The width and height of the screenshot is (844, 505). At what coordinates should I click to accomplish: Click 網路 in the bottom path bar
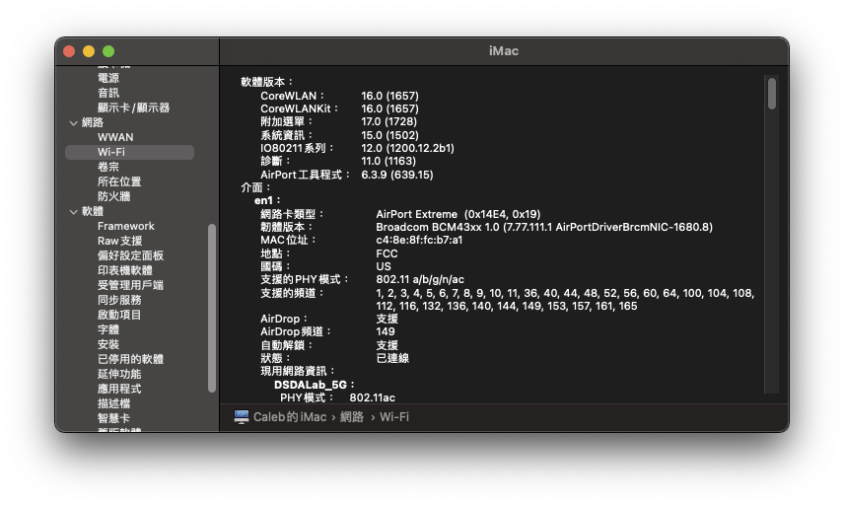pos(351,417)
